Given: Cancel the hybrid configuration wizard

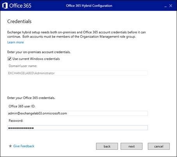Looking at the screenshot, I should point(159,147).
